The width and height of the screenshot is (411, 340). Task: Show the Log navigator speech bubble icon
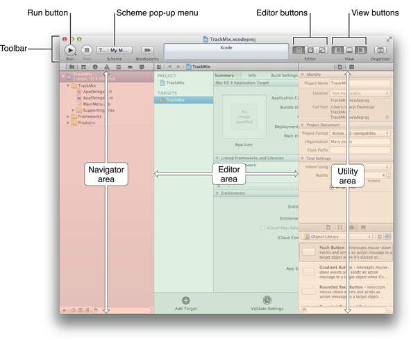tap(142, 67)
